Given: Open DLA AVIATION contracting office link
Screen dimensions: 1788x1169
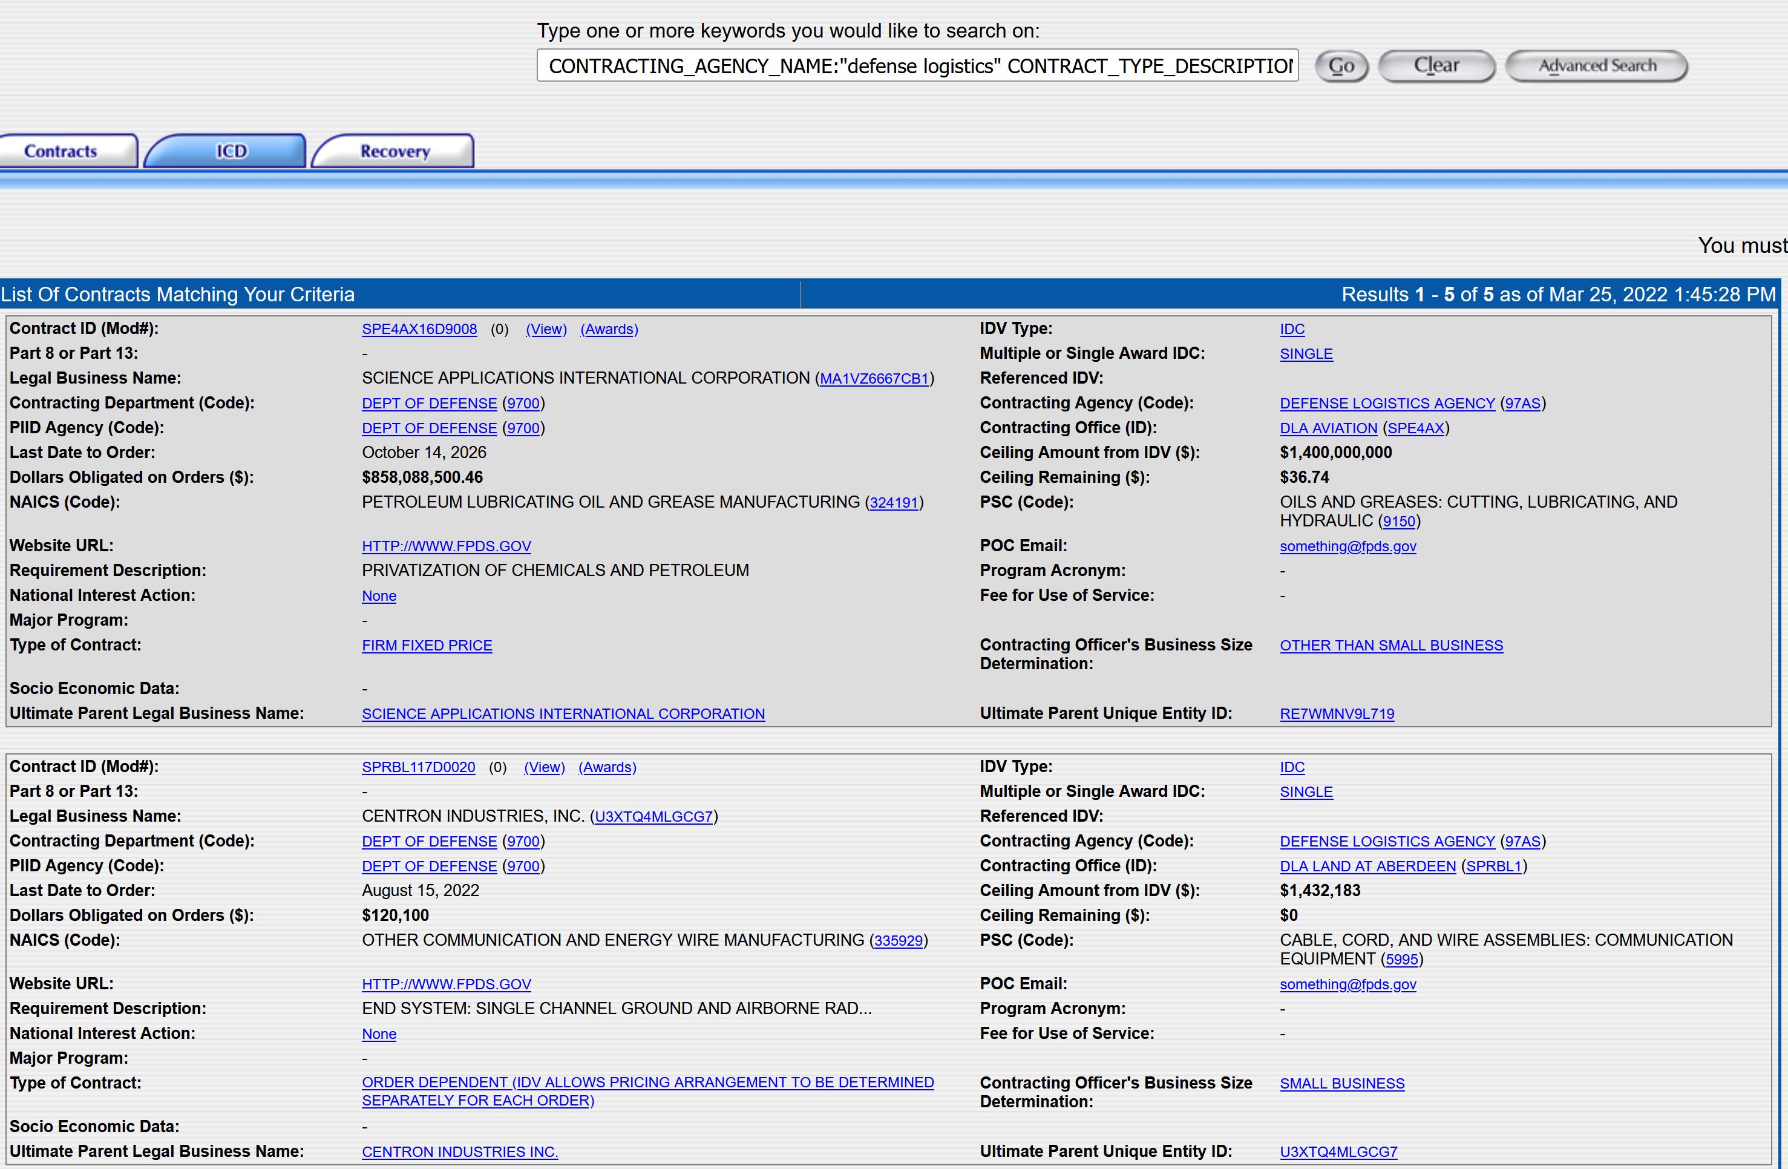Looking at the screenshot, I should 1329,428.
